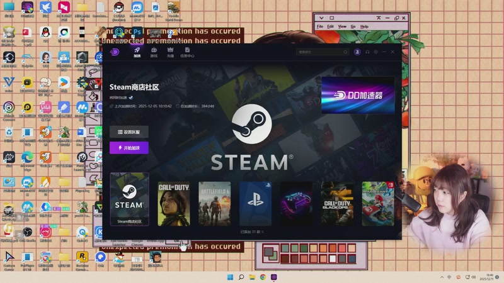
Task: Open Google Chrome from the taskbar
Action: coord(263,277)
